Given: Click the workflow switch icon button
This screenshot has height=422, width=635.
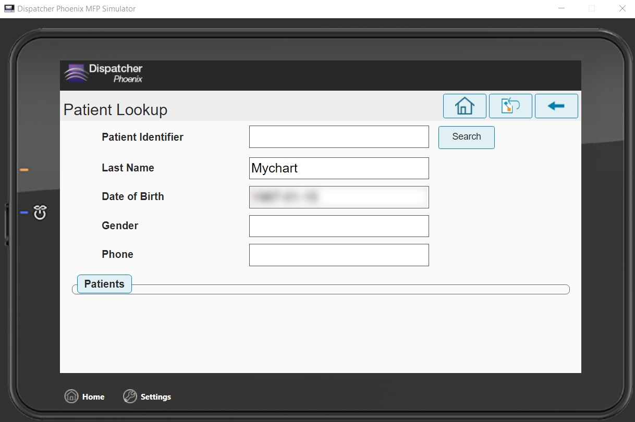Looking at the screenshot, I should pyautogui.click(x=510, y=106).
